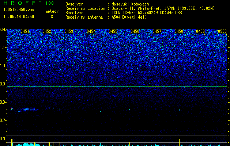This screenshot has width=230, height=146.
Task: Click the green horizontal carrier line
Action: (x=117, y=87)
